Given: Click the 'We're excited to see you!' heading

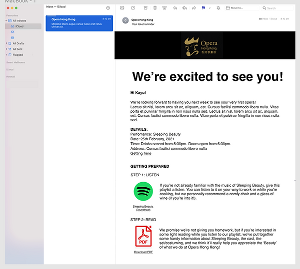Looking at the screenshot, I should (x=207, y=77).
